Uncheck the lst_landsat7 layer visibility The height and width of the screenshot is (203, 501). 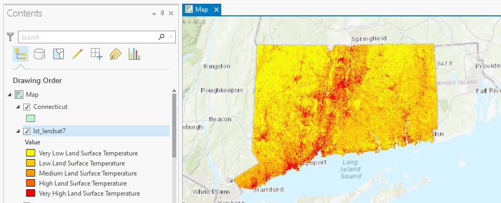pyautogui.click(x=27, y=131)
